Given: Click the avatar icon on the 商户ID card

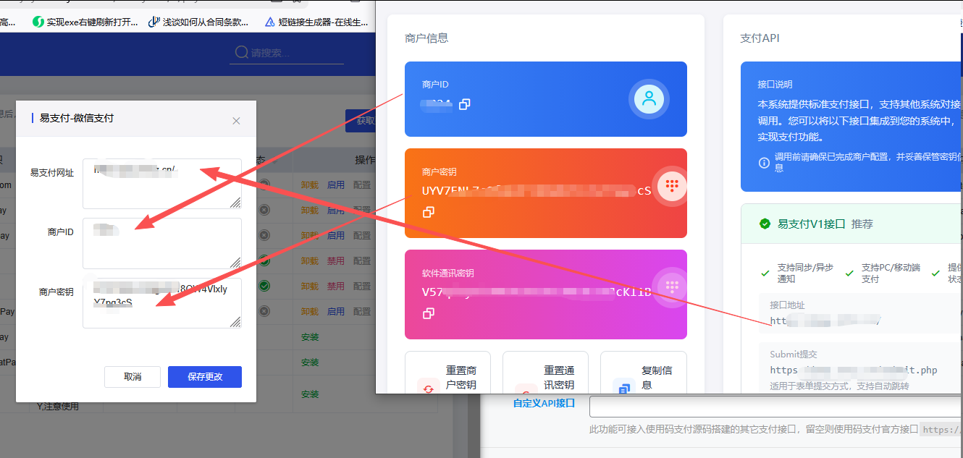Looking at the screenshot, I should [649, 99].
